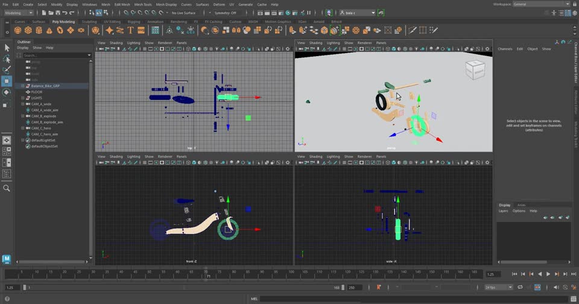
Task: Click the pause IPR render icon
Action: [309, 13]
